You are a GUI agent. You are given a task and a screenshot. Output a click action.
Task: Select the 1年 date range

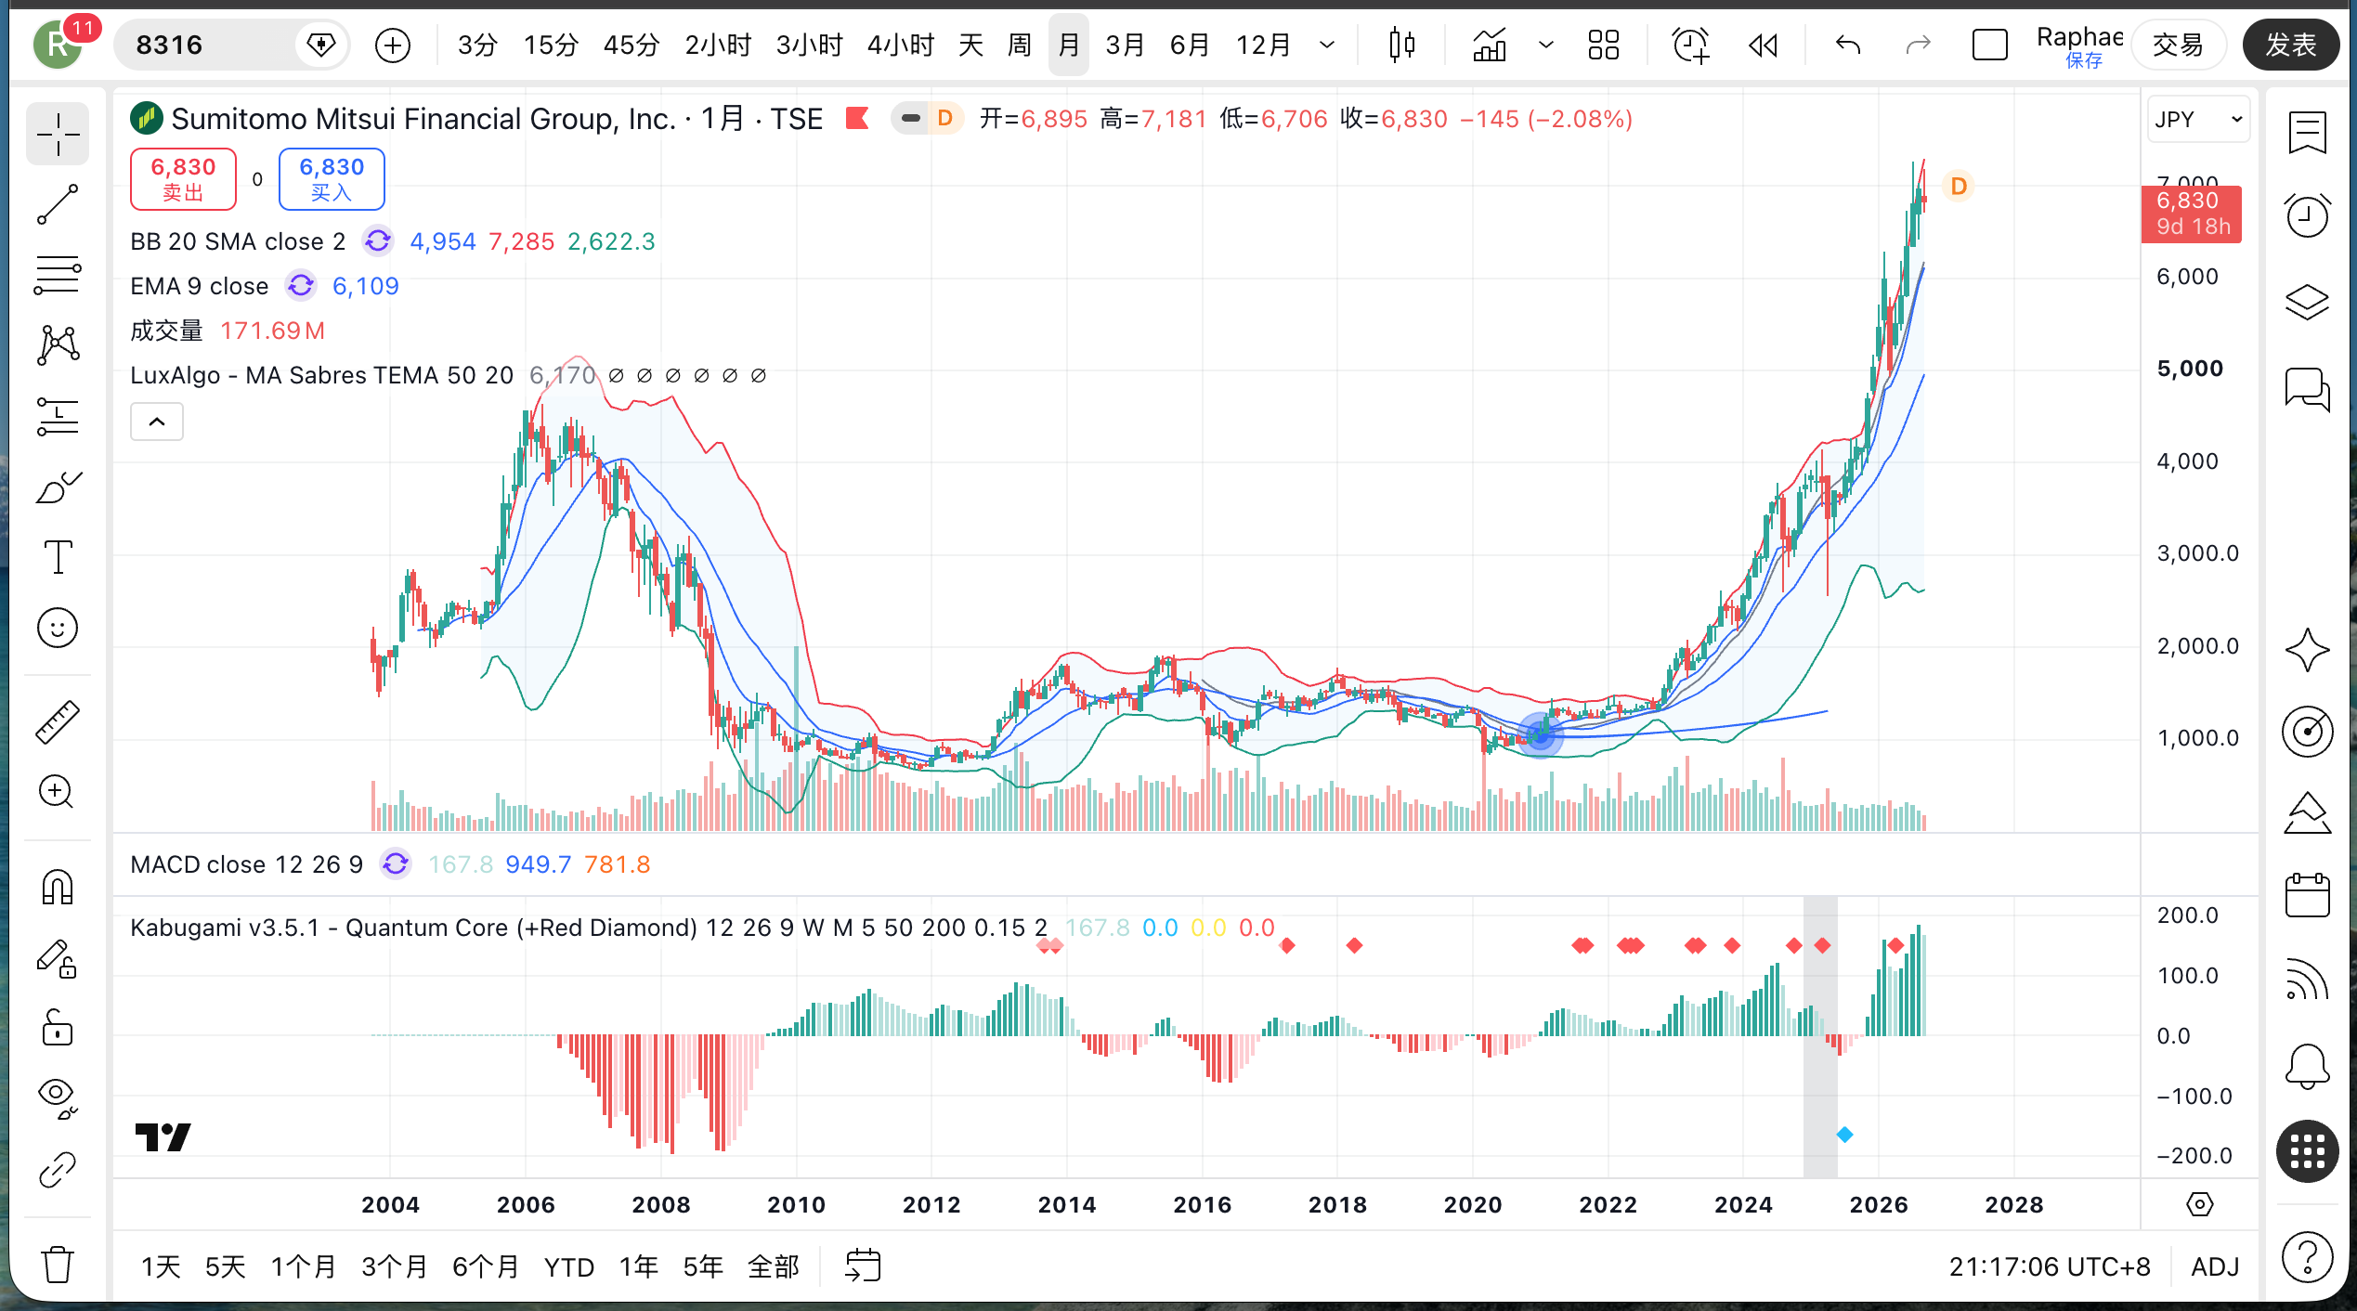[x=638, y=1266]
